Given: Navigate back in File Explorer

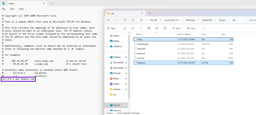Looking at the screenshot, I should coord(109,20).
